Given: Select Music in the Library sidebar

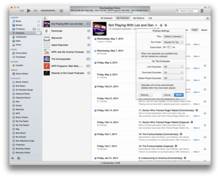Looking at the screenshot, I should [x=26, y=21].
